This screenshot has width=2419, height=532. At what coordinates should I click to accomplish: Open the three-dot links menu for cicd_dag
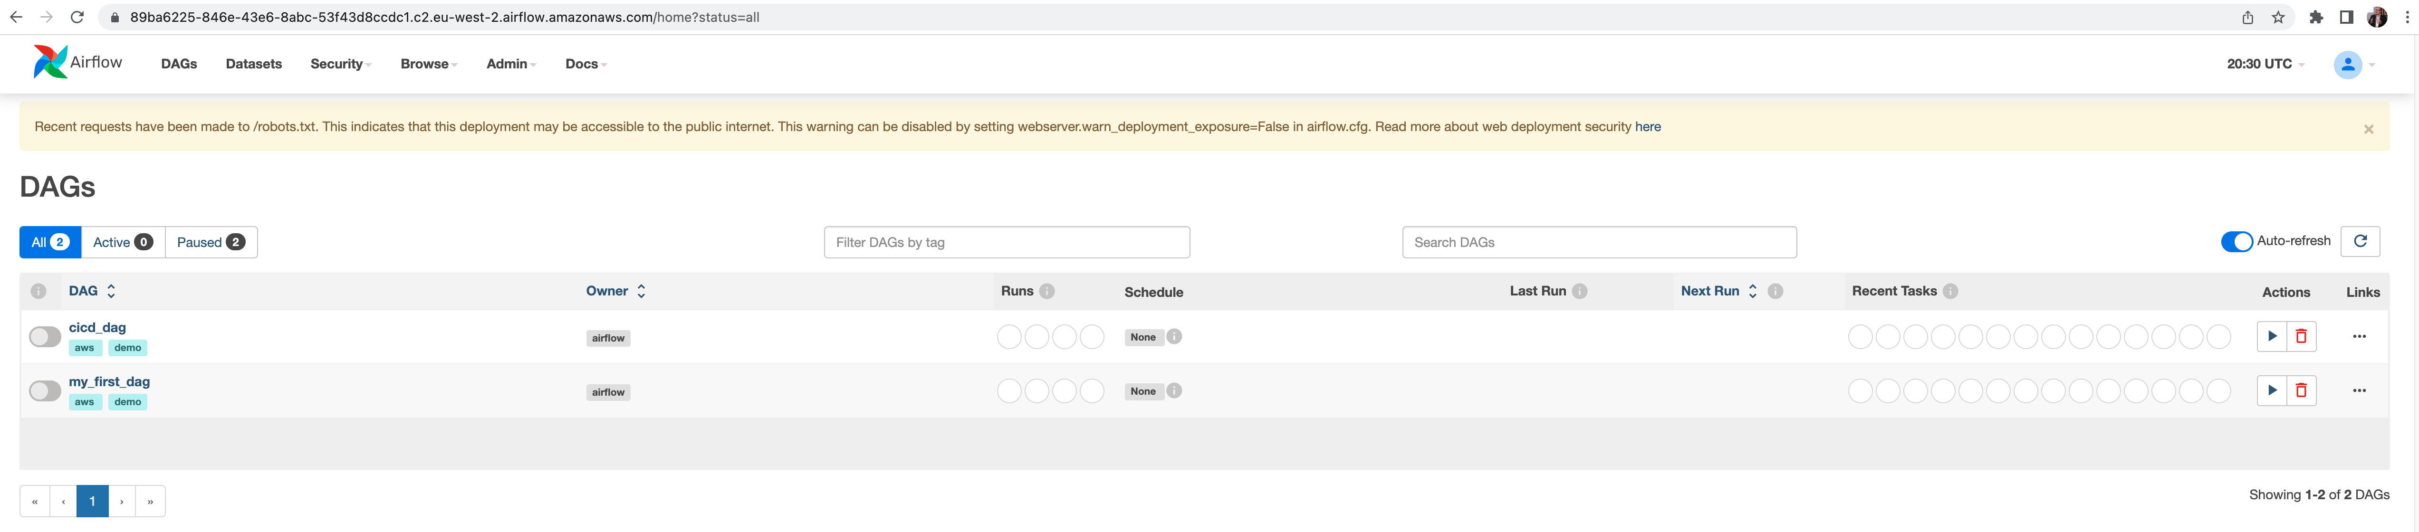pyautogui.click(x=2359, y=336)
